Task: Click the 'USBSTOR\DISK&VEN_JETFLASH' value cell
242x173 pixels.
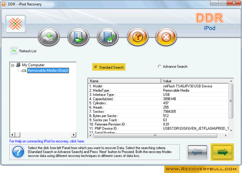Action: click(x=196, y=128)
